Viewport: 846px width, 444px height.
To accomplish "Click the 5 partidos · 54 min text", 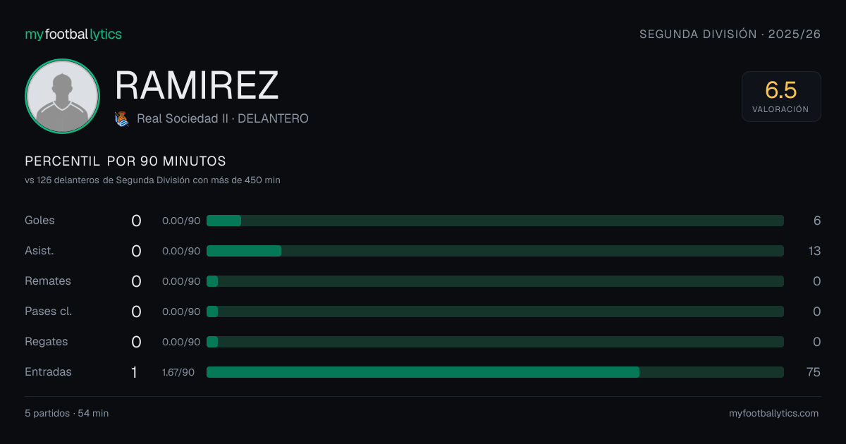I will click(x=67, y=414).
